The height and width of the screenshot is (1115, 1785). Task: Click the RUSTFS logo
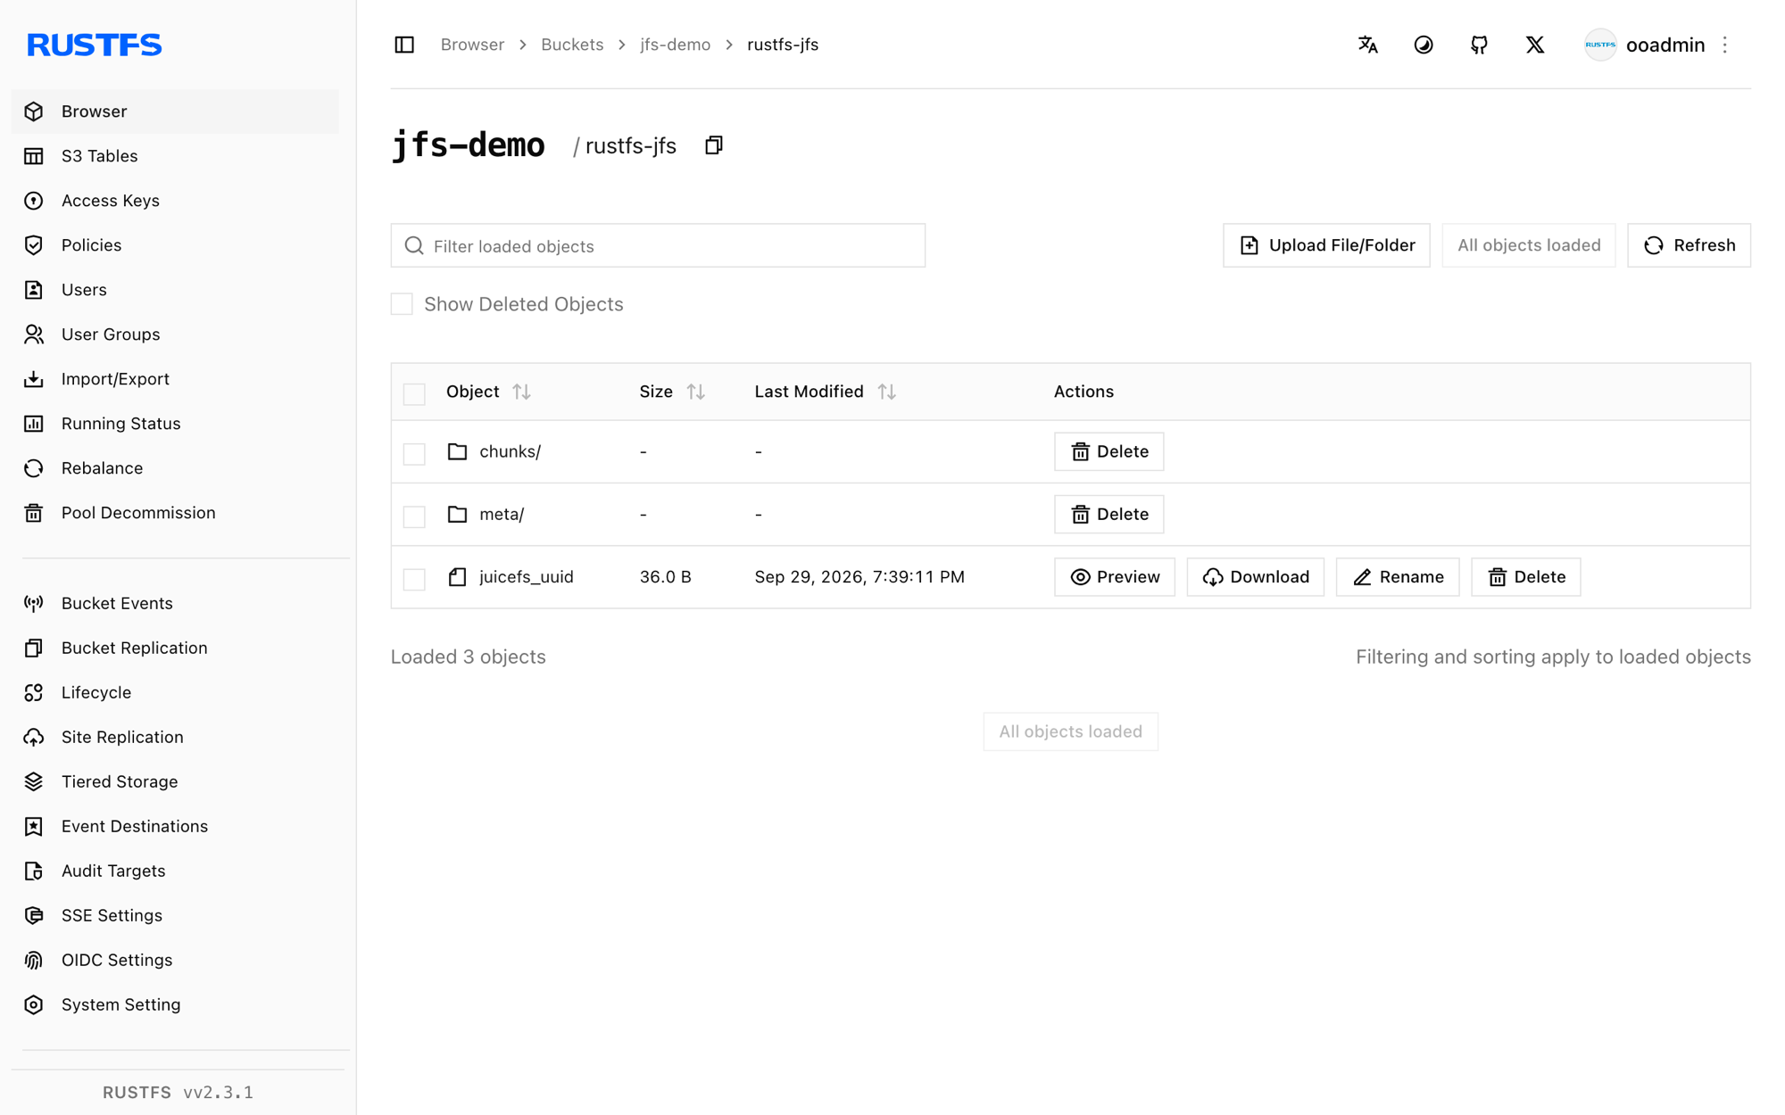[x=94, y=45]
